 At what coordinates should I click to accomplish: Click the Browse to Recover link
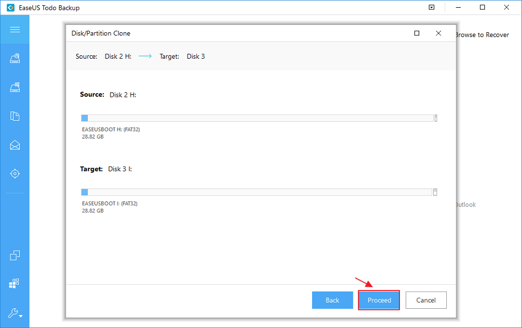pyautogui.click(x=482, y=34)
